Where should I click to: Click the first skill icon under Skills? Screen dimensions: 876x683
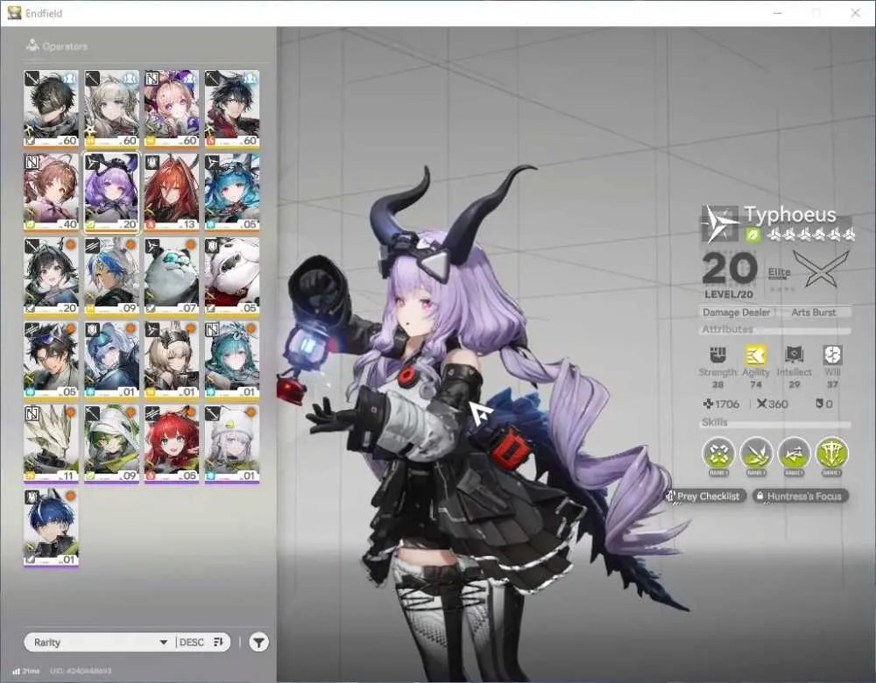tap(718, 453)
